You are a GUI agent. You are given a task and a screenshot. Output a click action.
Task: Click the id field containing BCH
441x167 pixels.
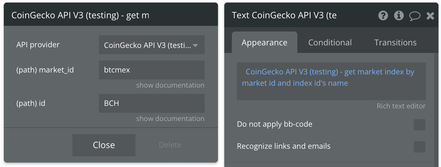pos(152,103)
